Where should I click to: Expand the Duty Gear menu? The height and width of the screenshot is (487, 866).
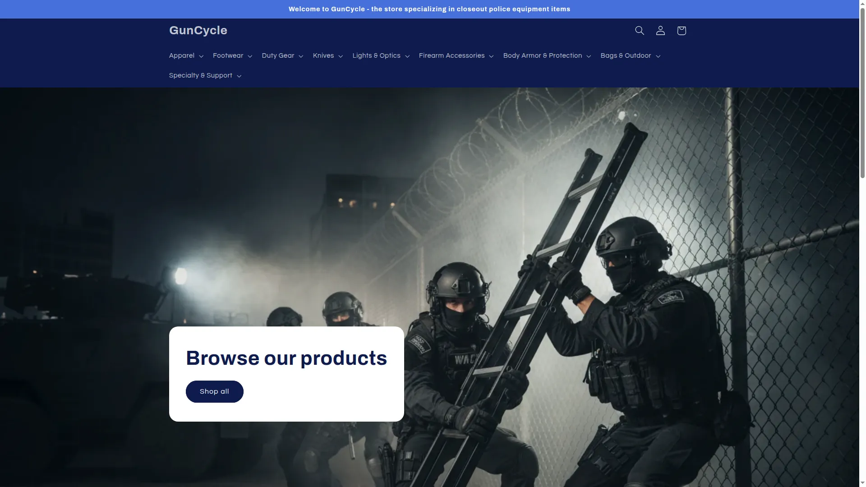tap(282, 55)
